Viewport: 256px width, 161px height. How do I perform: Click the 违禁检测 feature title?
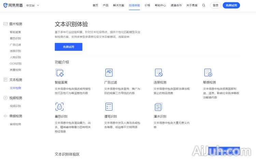(160, 83)
